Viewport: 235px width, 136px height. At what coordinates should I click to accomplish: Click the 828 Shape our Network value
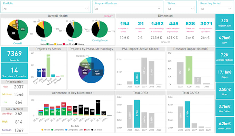(x=190, y=24)
